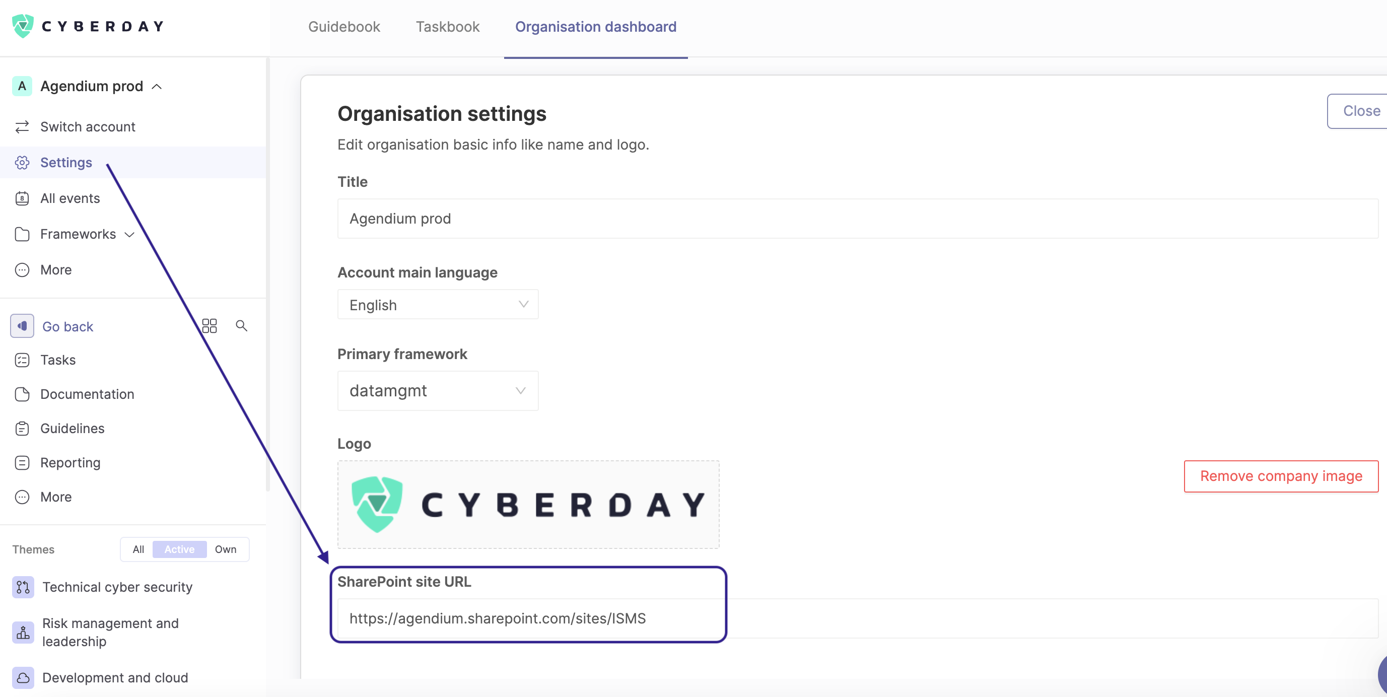The image size is (1387, 697).
Task: Open the sidebar search magnifier icon
Action: click(241, 326)
